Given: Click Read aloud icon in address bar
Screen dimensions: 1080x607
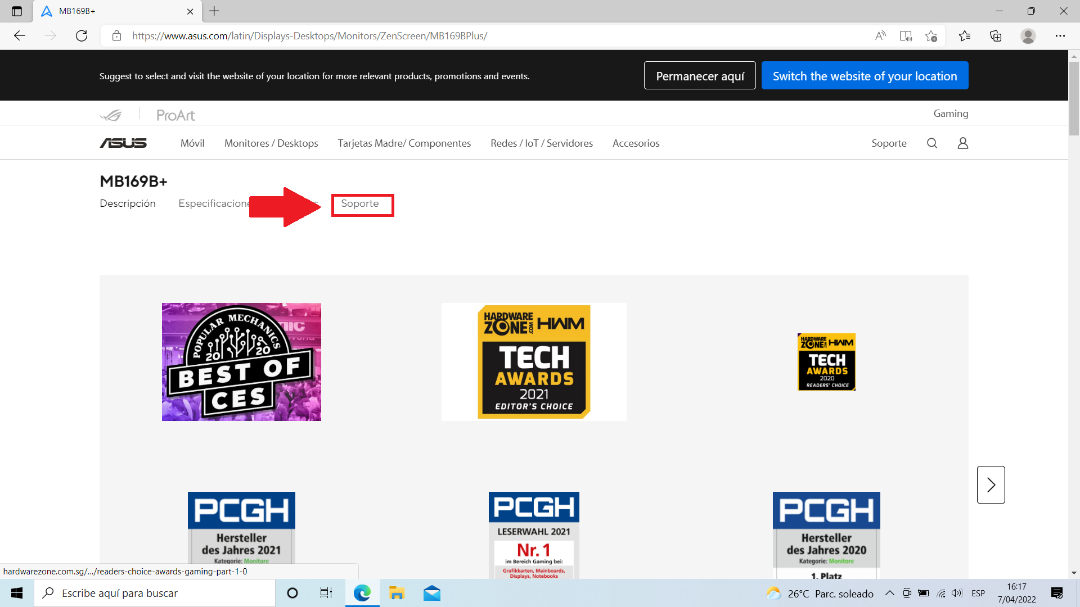Looking at the screenshot, I should click(880, 36).
